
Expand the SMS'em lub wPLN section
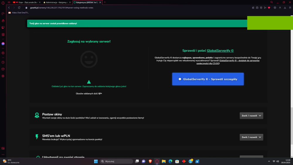tap(251, 137)
